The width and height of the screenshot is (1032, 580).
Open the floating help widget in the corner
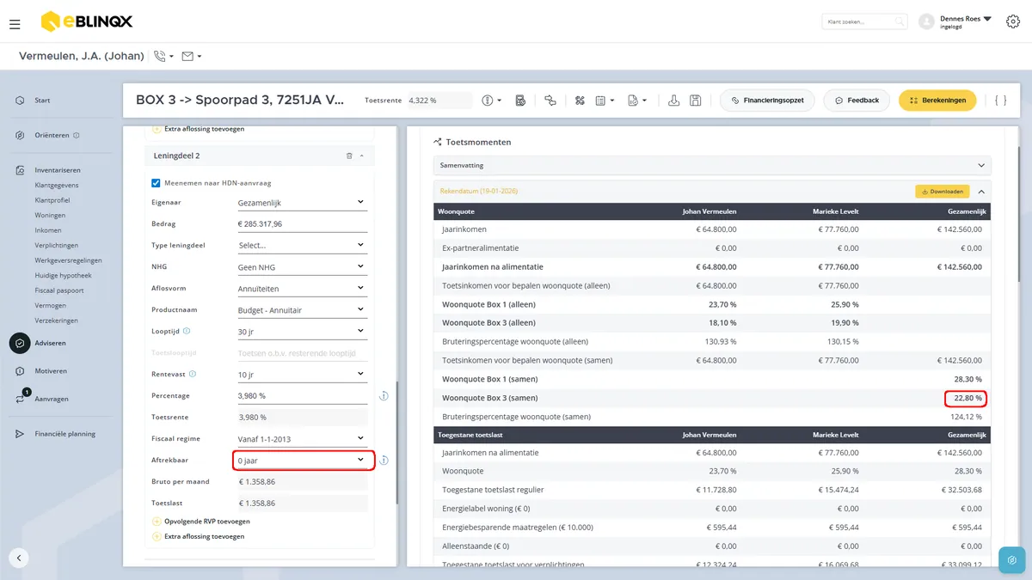click(1011, 559)
